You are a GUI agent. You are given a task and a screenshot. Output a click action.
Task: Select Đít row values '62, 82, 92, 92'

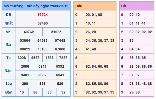click(x=141, y=32)
